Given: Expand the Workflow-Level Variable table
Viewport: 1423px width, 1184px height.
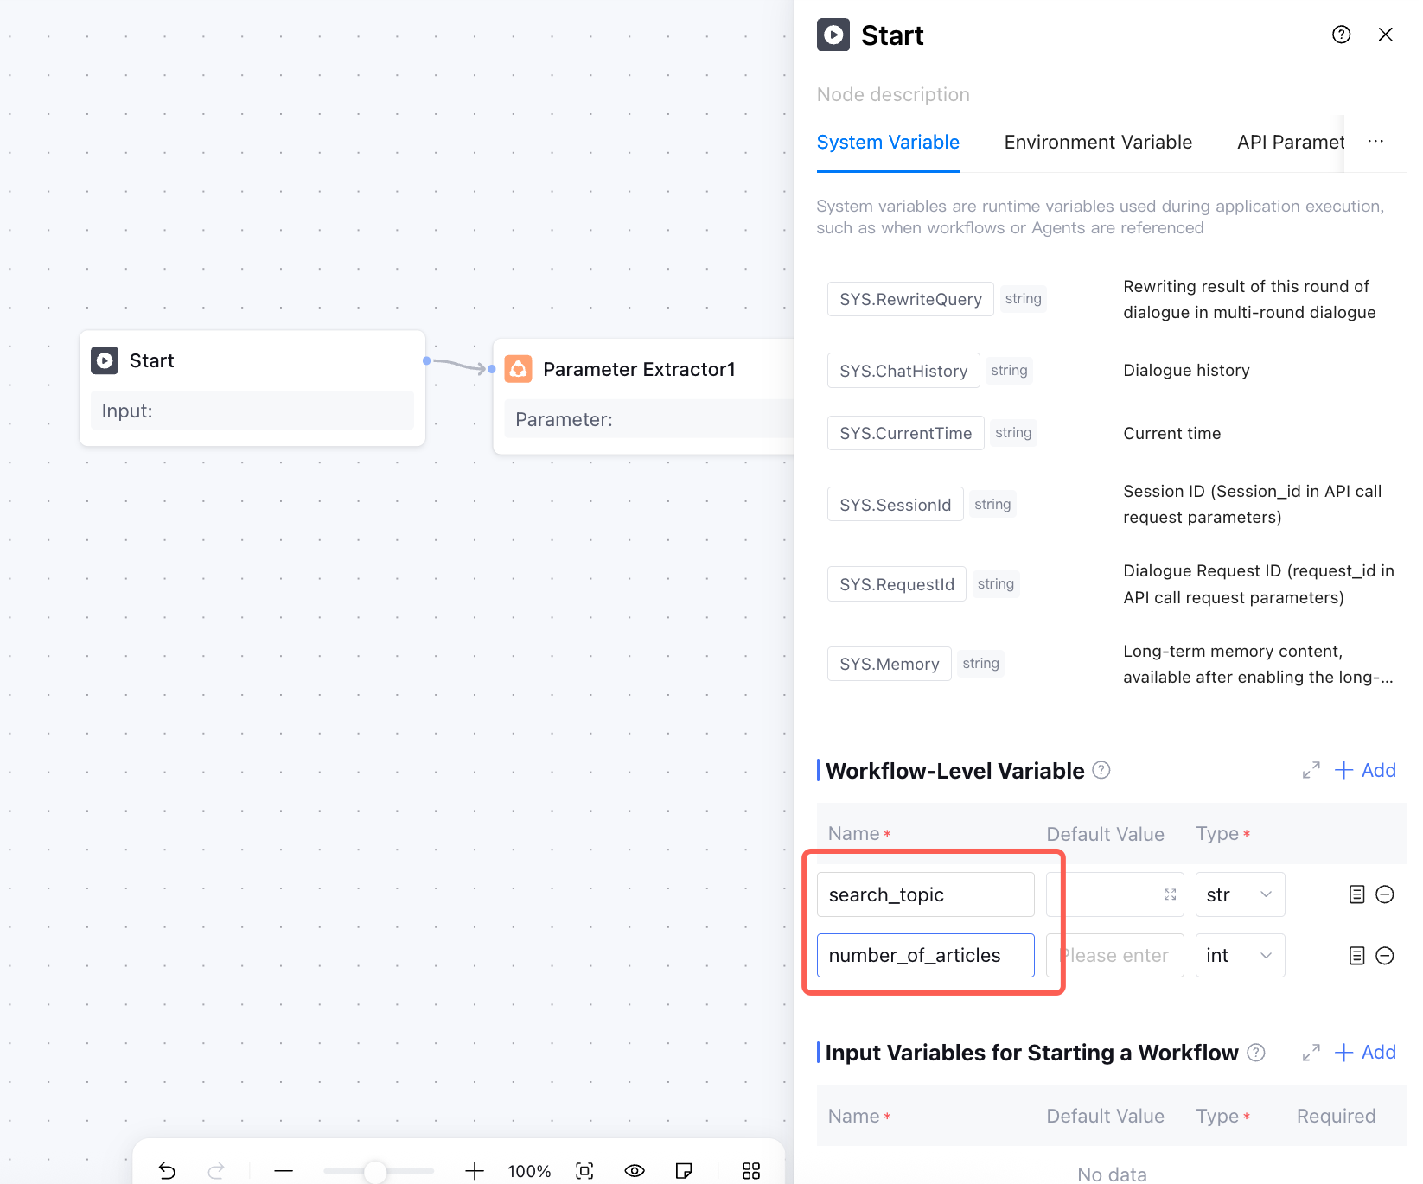Looking at the screenshot, I should tap(1311, 770).
